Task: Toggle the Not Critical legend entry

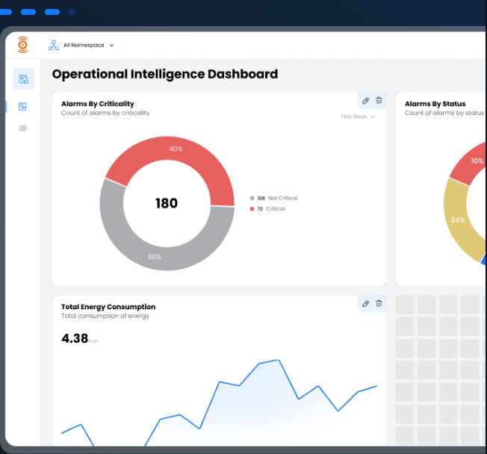Action: (274, 198)
